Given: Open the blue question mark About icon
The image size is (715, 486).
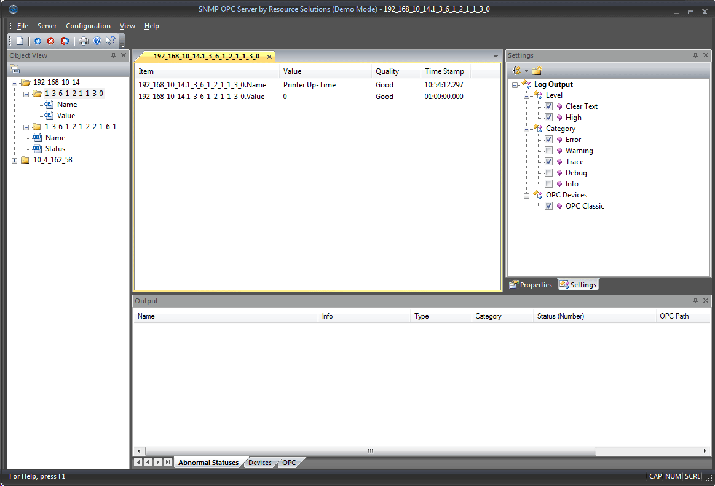Looking at the screenshot, I should [97, 41].
